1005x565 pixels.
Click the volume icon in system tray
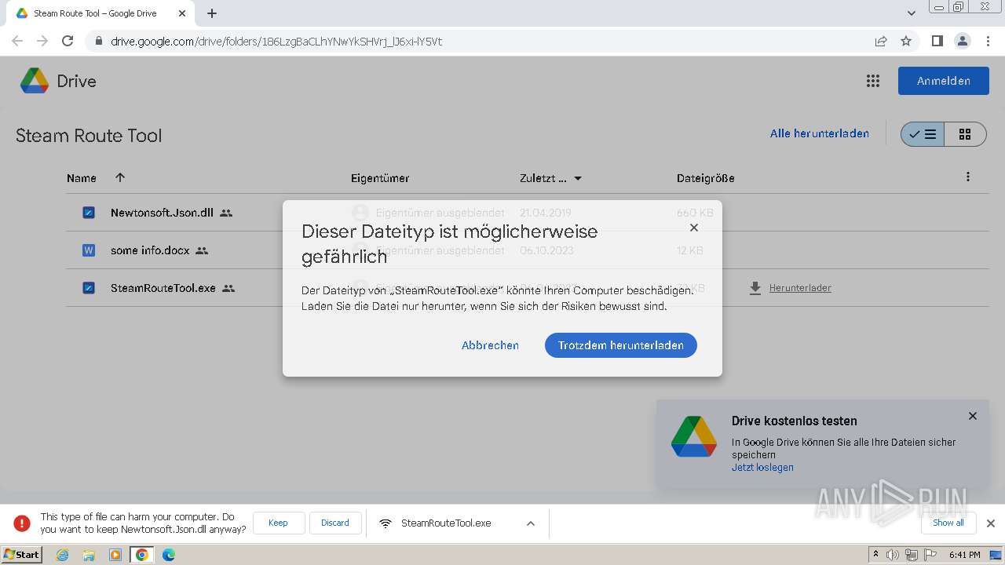point(893,555)
